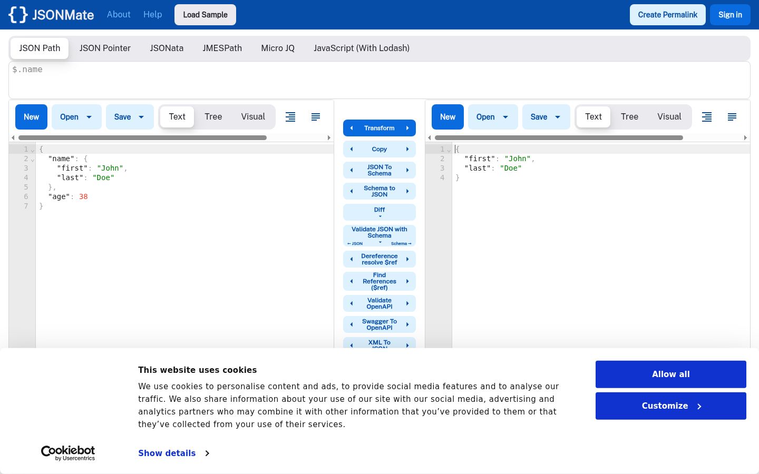Click the left arrow on the Transform button
The height and width of the screenshot is (474, 759).
[x=352, y=128]
